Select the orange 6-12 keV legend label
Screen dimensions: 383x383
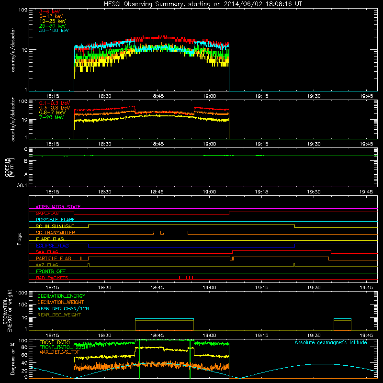click(x=51, y=16)
